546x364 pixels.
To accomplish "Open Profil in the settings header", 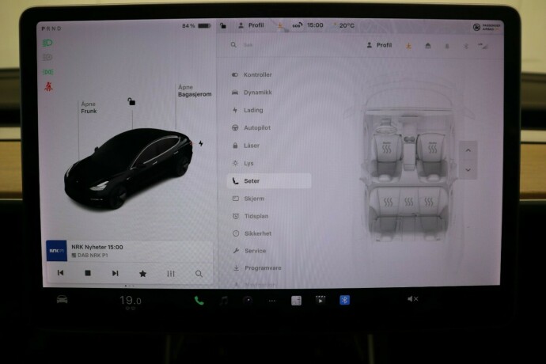I will pyautogui.click(x=379, y=45).
